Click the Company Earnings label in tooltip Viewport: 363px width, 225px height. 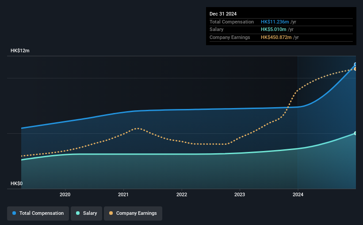click(229, 37)
